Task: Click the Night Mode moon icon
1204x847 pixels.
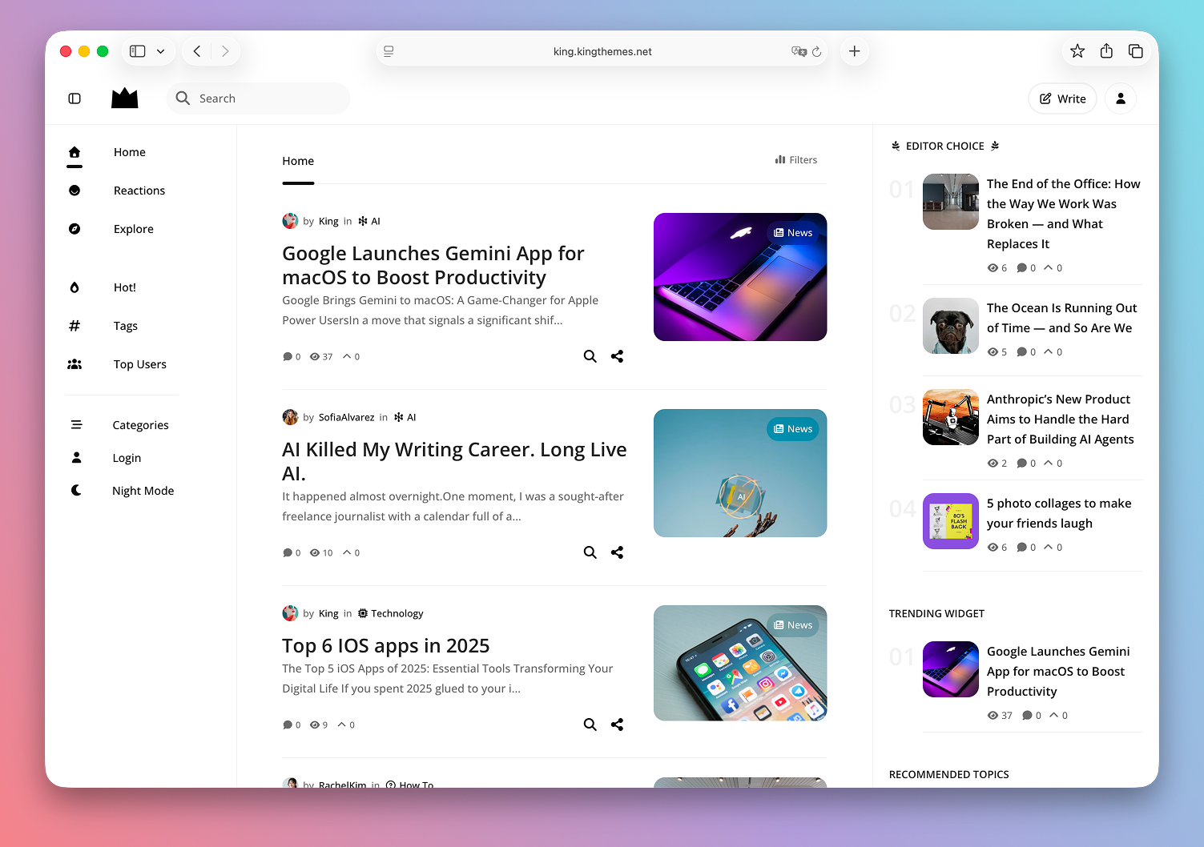Action: tap(76, 490)
